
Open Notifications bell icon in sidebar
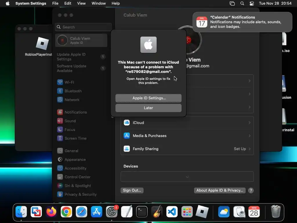[x=60, y=112]
